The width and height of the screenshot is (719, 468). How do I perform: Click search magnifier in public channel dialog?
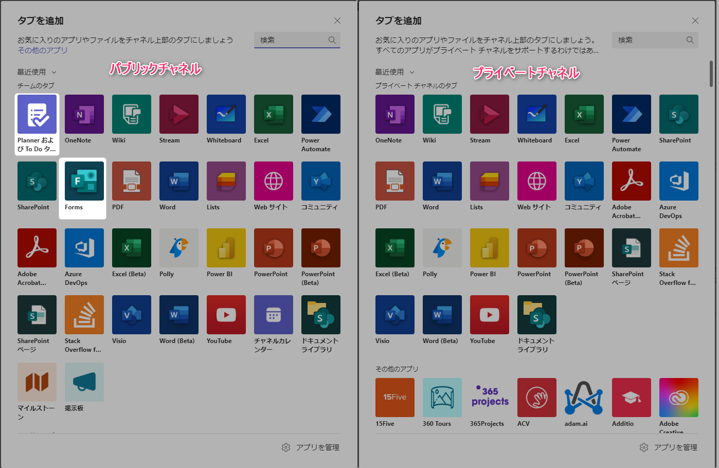[332, 40]
